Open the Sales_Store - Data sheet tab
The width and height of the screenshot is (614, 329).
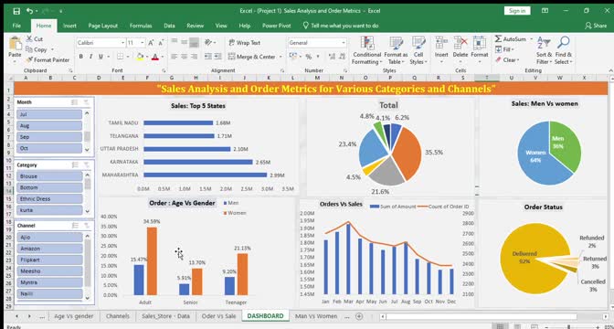click(x=165, y=315)
